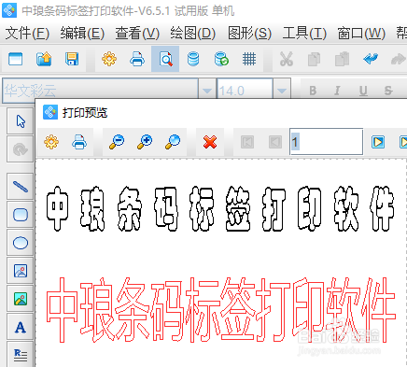Click the red outlined text in preview
Viewport: 407px width, 367px height.
pos(221,310)
